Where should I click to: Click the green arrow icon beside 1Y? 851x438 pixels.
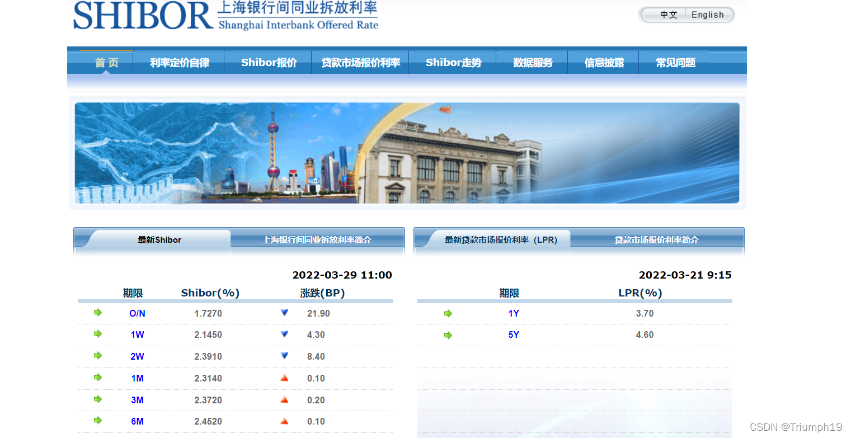[x=448, y=314]
